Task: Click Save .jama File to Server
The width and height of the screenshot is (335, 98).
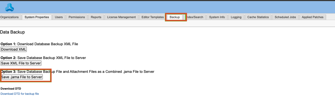Action: pyautogui.click(x=22, y=77)
